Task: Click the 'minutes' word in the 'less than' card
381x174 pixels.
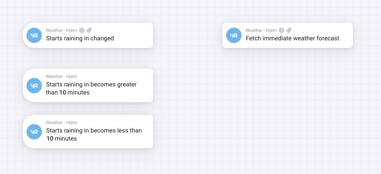Action: tap(66, 139)
